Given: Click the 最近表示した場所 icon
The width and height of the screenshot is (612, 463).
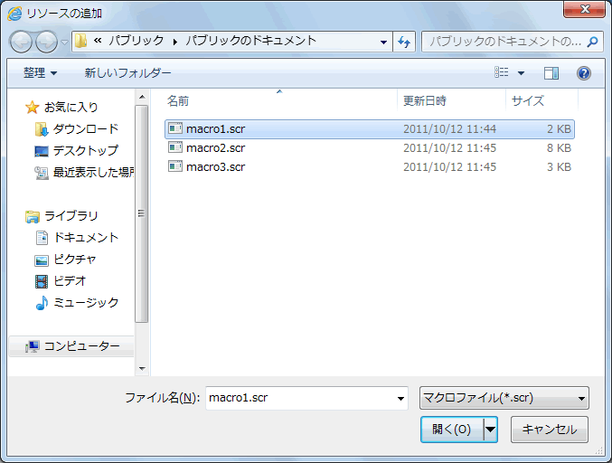Looking at the screenshot, I should (42, 173).
